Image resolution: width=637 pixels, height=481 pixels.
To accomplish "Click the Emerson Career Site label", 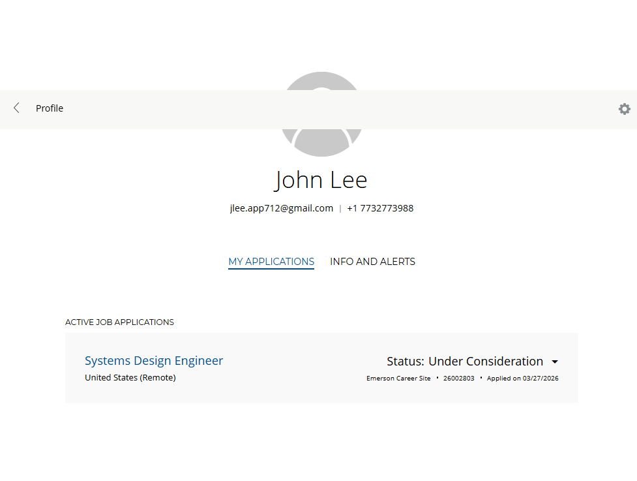I will click(x=398, y=379).
